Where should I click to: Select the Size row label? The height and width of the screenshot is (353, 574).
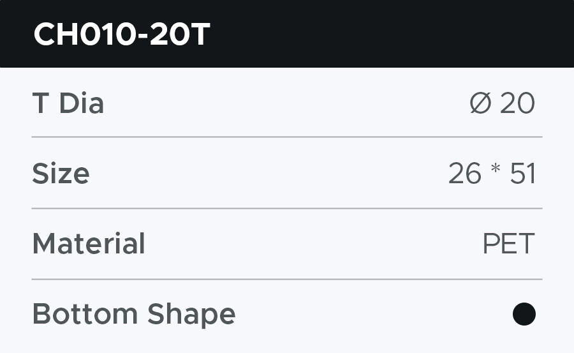pos(61,174)
